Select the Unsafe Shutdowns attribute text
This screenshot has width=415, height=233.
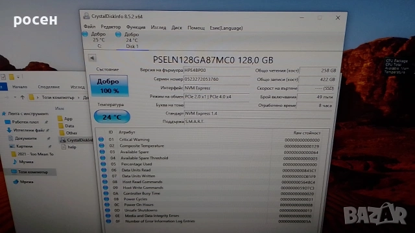tap(141, 210)
